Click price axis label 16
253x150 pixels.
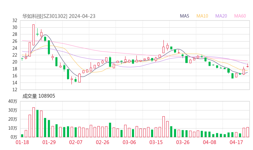pos(15,76)
